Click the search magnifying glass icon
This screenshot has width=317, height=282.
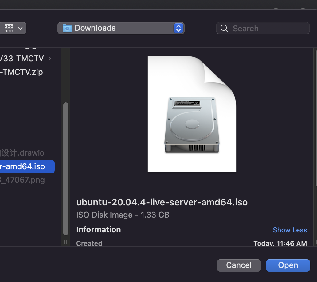tap(224, 28)
